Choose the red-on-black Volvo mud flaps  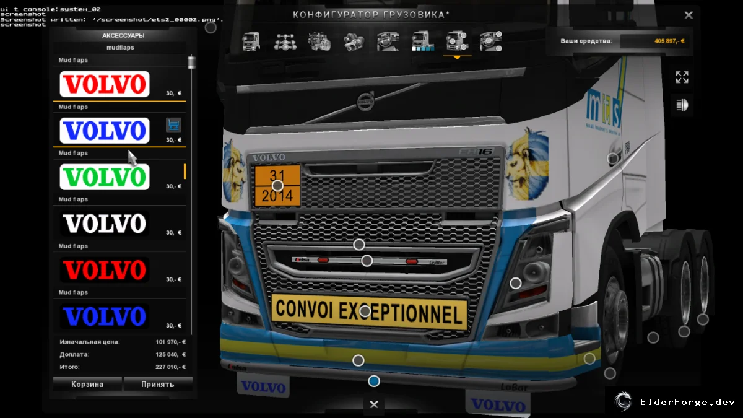point(105,270)
